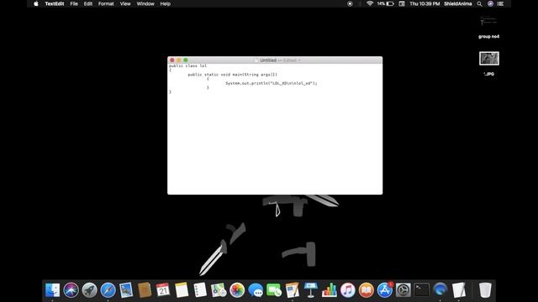Open Calendar icon showing 21
This screenshot has width=538, height=302.
(163, 290)
